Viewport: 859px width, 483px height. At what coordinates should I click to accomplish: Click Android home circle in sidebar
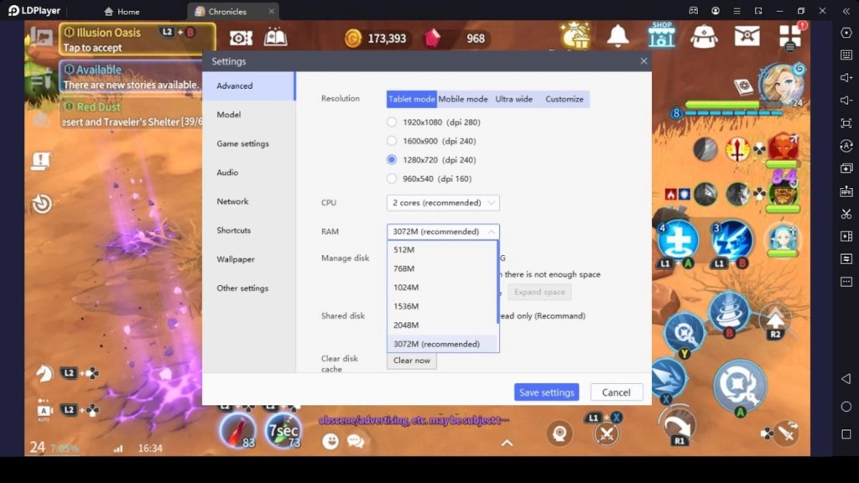pyautogui.click(x=846, y=407)
